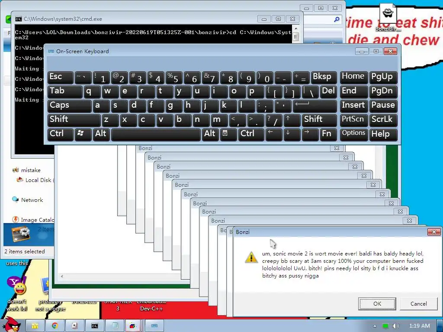Click the cmd.exe title bar icon
The image size is (443, 332).
tap(18, 19)
